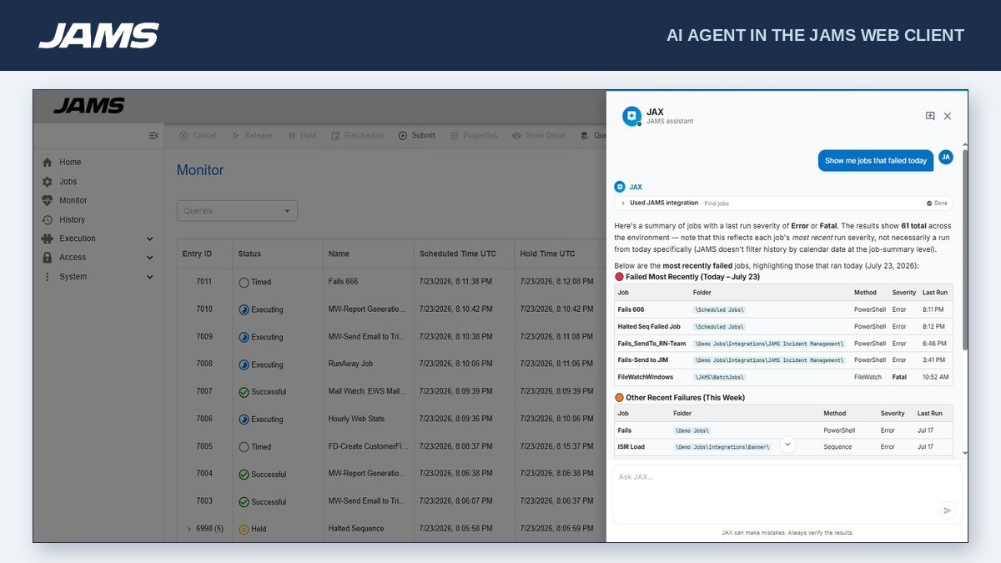Open Jobs in the sidebar
The image size is (1001, 563).
(x=68, y=182)
